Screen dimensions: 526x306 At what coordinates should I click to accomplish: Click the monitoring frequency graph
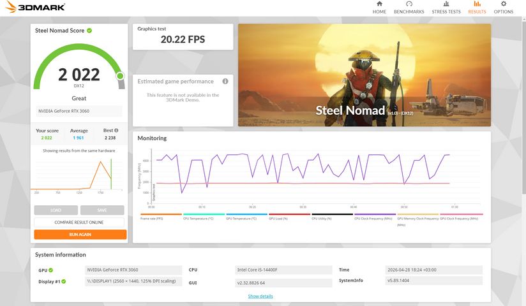(x=315, y=178)
